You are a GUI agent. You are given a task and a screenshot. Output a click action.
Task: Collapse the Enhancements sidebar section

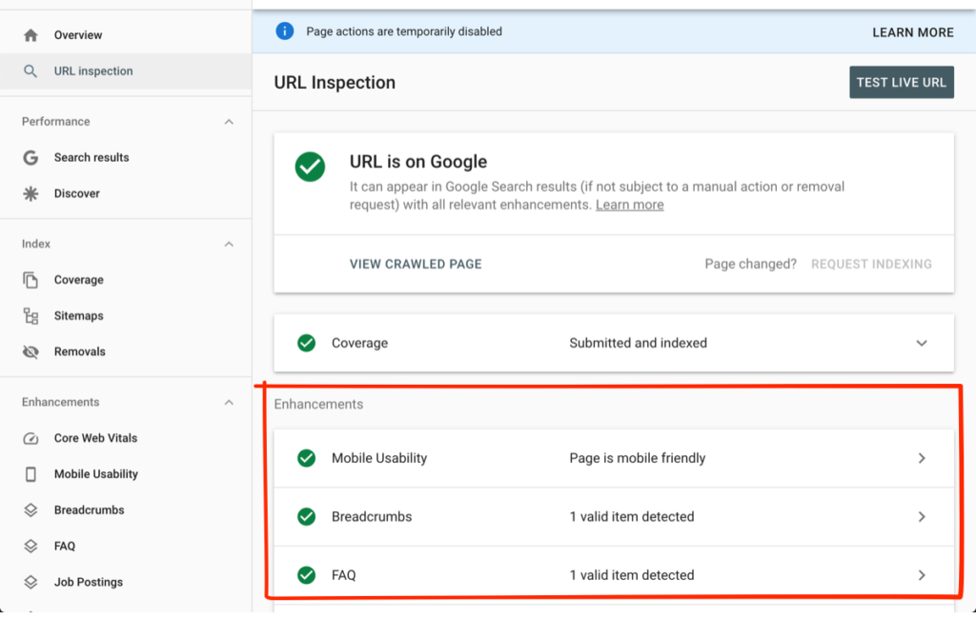click(x=229, y=402)
